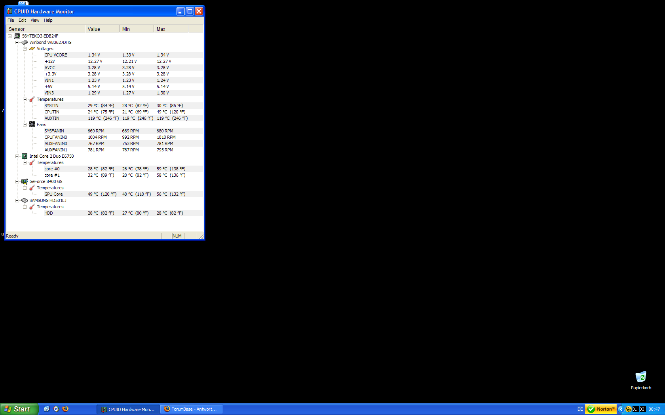Expand hidden system tray icons arrow
Image resolution: width=665 pixels, height=415 pixels.
(621, 409)
